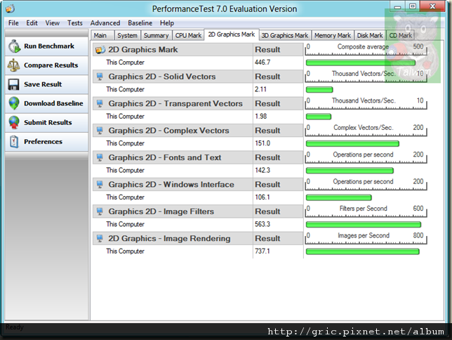Open the File menu

coord(13,23)
